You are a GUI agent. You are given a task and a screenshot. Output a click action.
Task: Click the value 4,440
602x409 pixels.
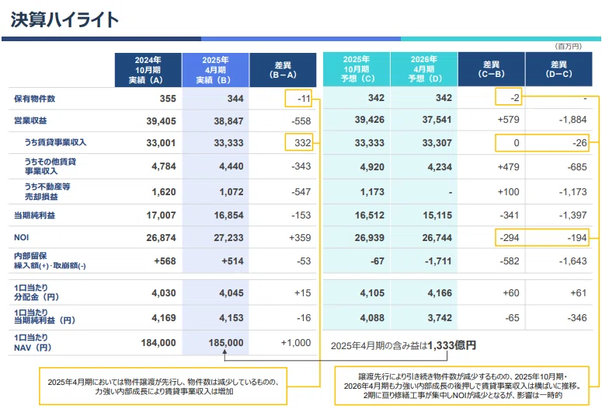(231, 166)
